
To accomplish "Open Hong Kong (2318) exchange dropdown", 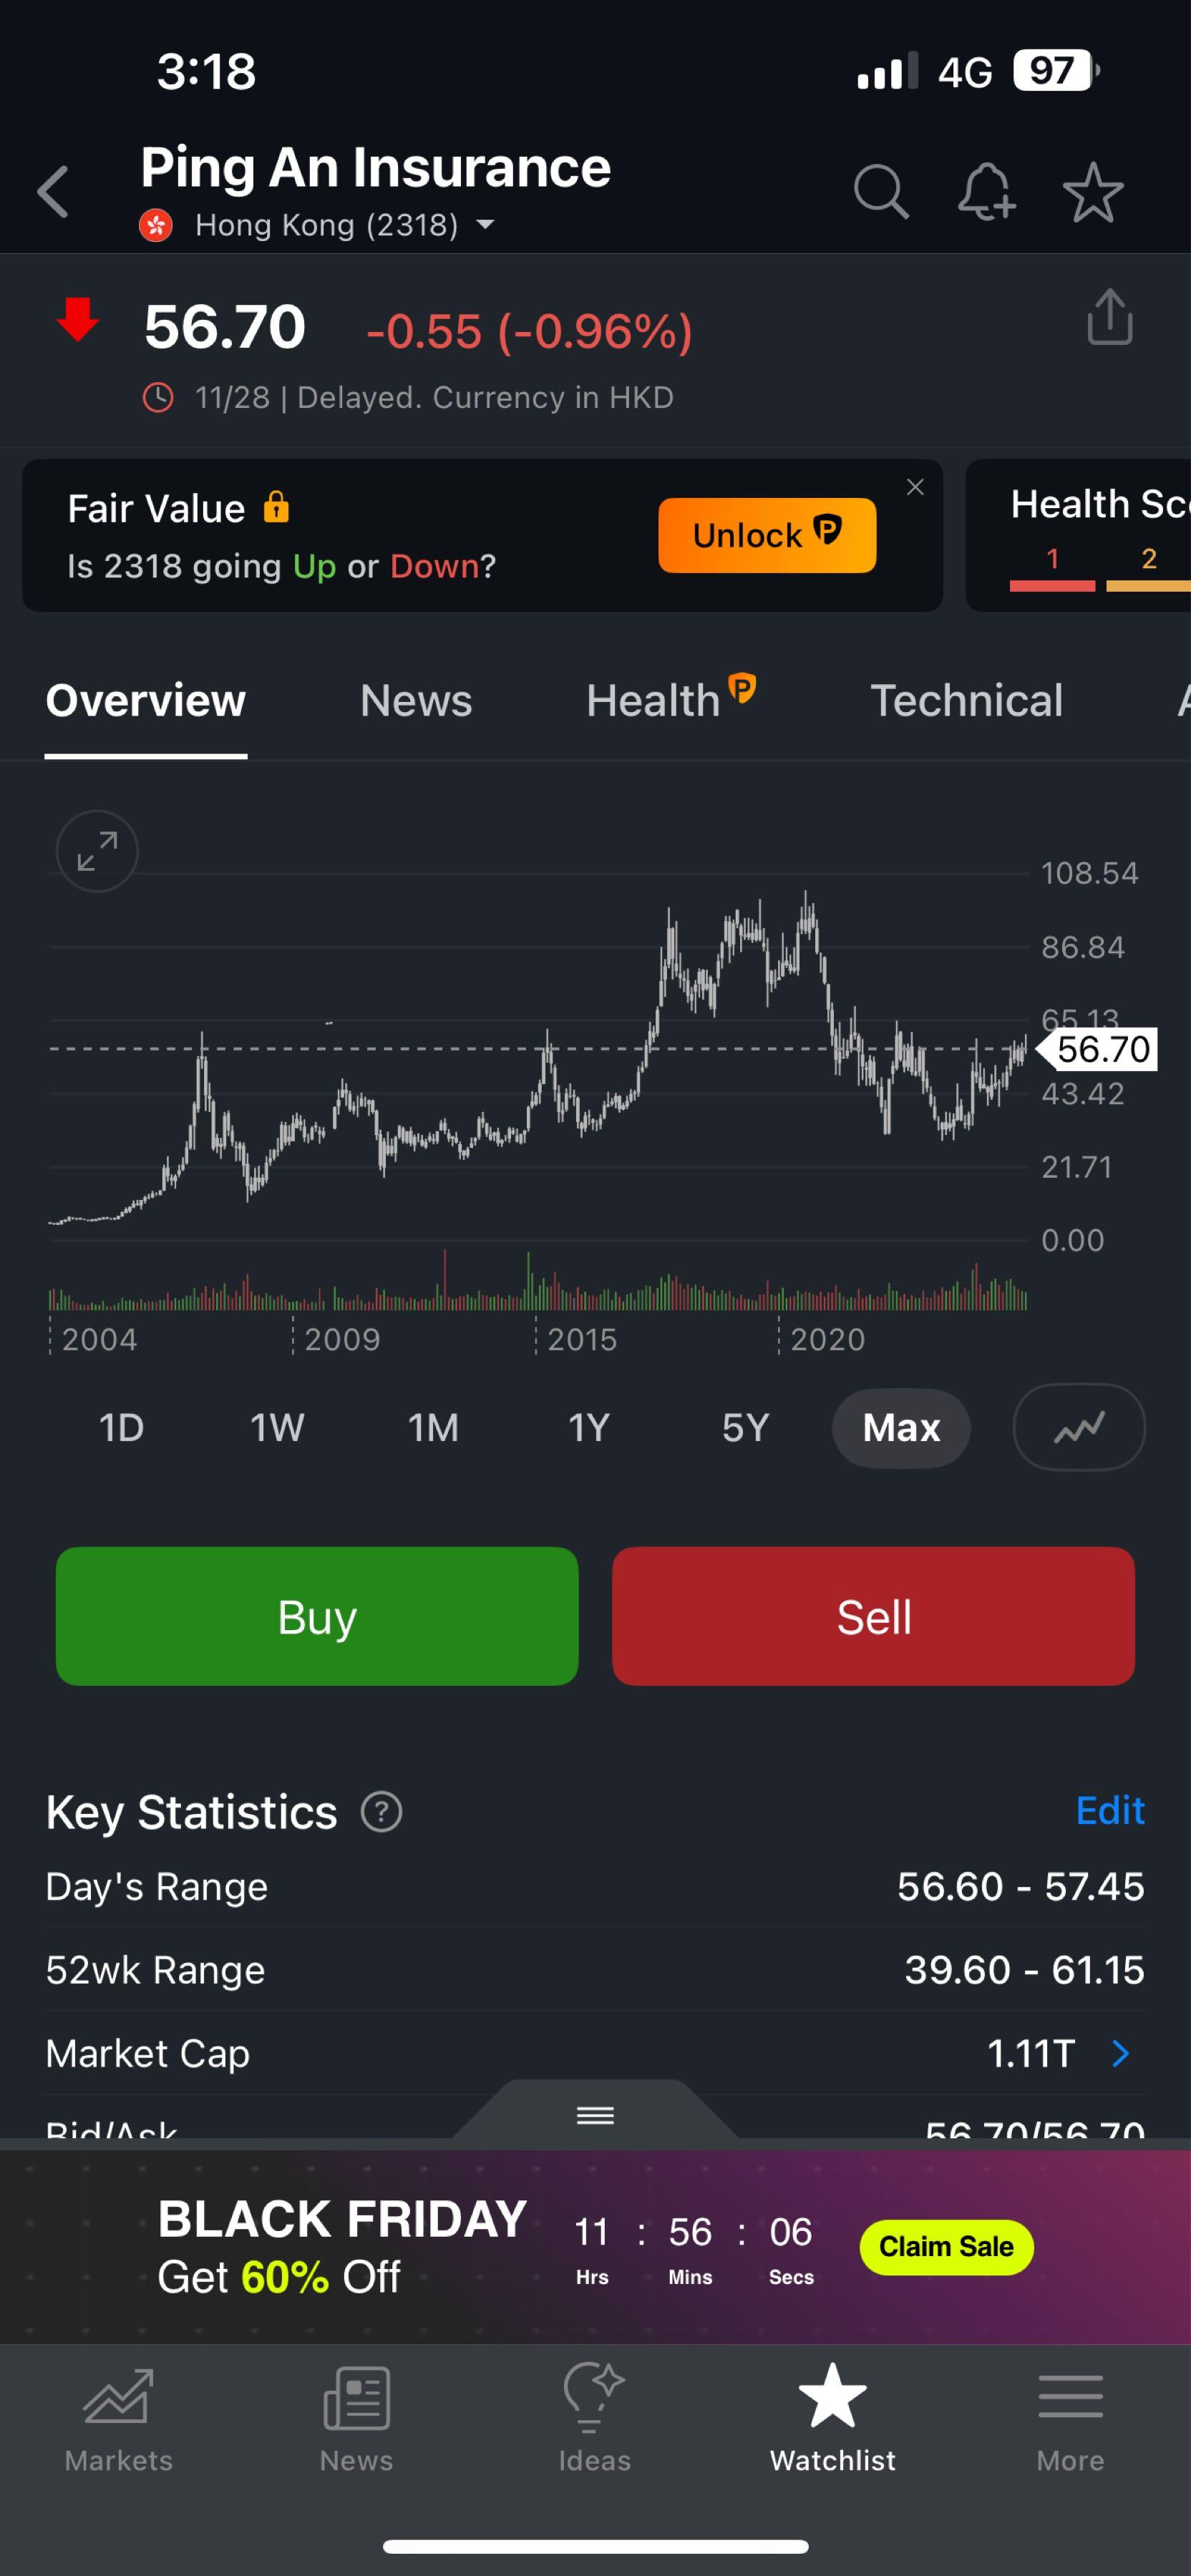I will 485,225.
